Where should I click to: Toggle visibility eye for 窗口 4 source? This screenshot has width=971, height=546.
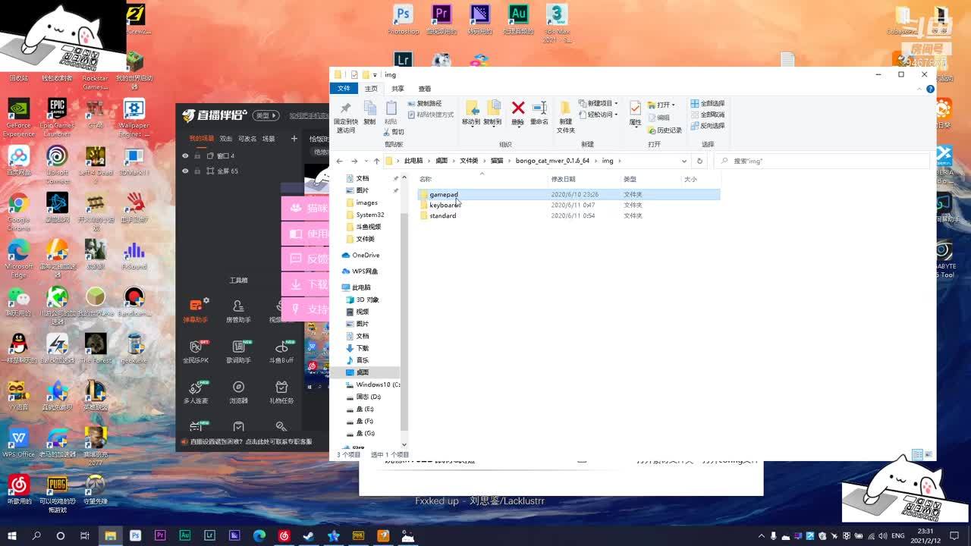click(x=185, y=155)
